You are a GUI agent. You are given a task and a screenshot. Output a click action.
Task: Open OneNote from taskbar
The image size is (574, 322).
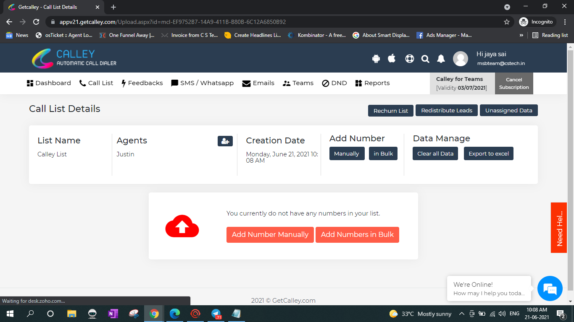coord(113,314)
